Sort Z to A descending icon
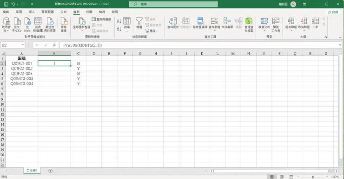 point(119,29)
